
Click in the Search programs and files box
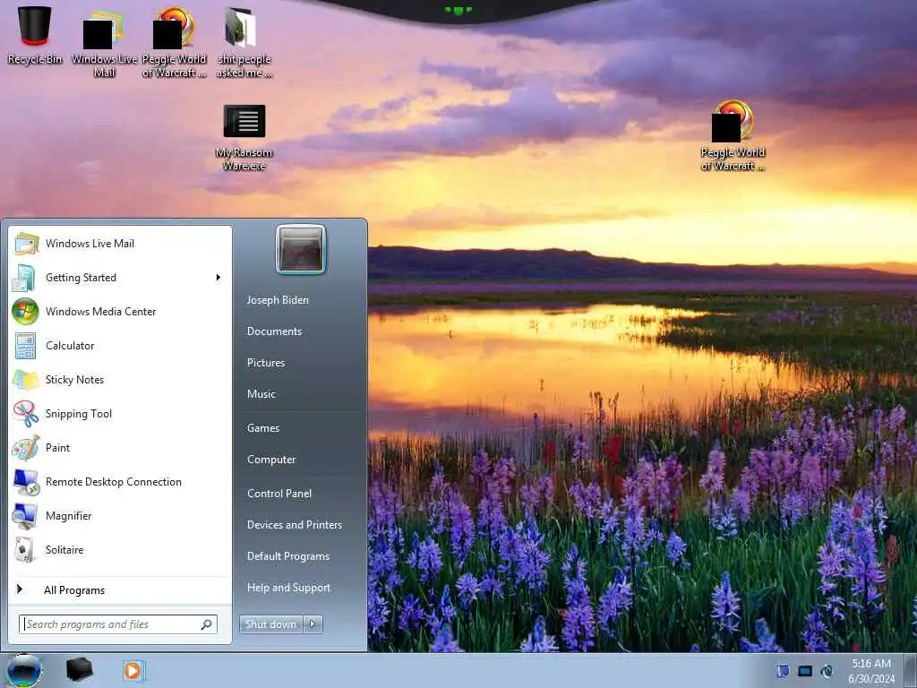tap(118, 624)
